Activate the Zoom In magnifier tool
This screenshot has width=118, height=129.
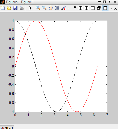(x=38, y=8)
